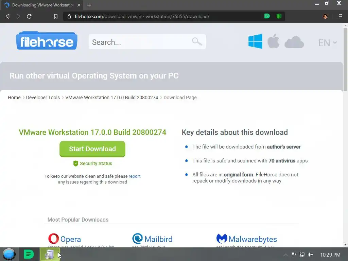Click the 10:29 PM clock
The height and width of the screenshot is (261, 348).
point(330,255)
